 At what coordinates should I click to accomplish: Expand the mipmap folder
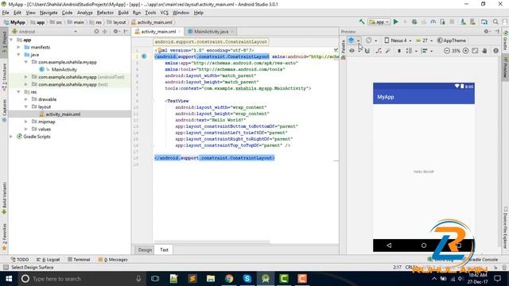(26, 122)
